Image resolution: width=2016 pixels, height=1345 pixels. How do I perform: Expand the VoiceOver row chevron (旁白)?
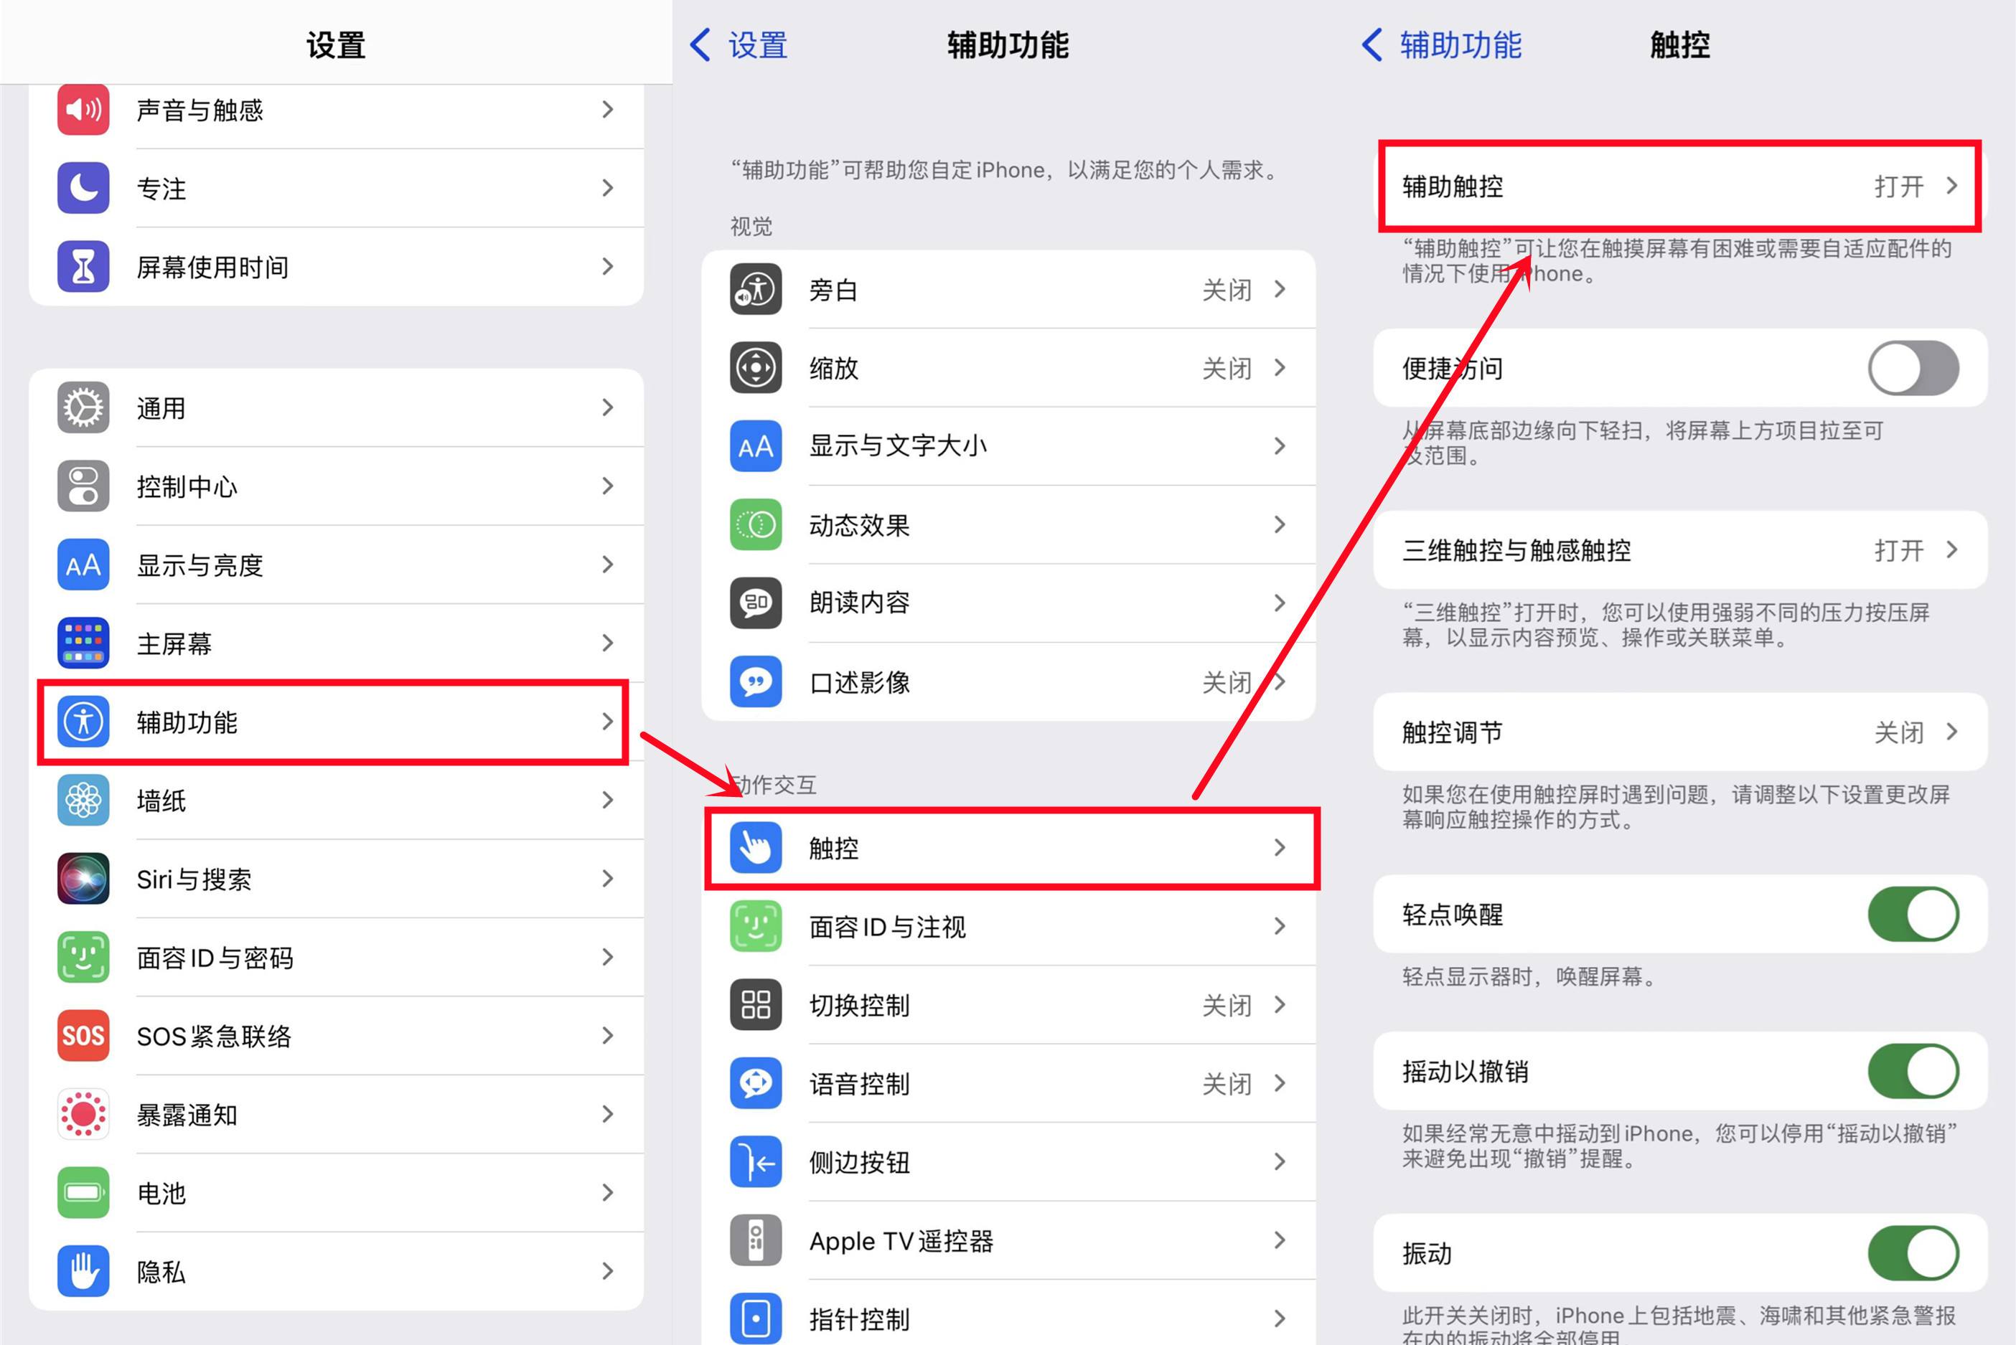[1280, 289]
